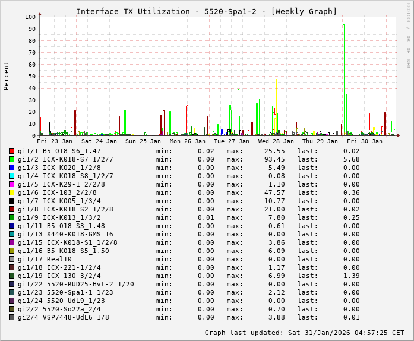Click the gi2/4 VSP7448-UdL6_1/8 legend label
This screenshot has width=414, height=341.
click(63, 318)
